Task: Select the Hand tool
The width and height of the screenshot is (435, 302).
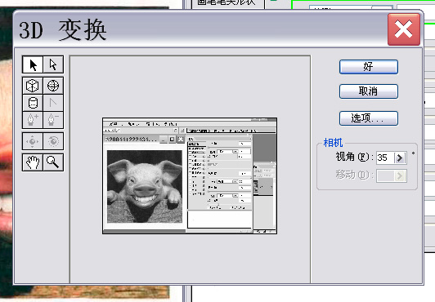Action: (33, 162)
